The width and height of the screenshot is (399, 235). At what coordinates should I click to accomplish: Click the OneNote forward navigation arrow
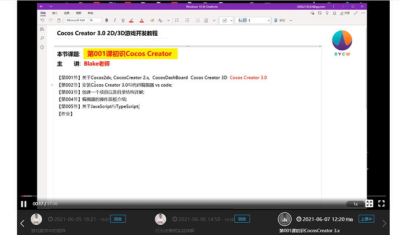point(51,6)
